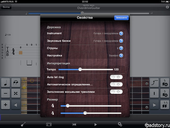Select the tied notes button
Viewport: 170px width, 128px height.
pyautogui.click(x=16, y=83)
